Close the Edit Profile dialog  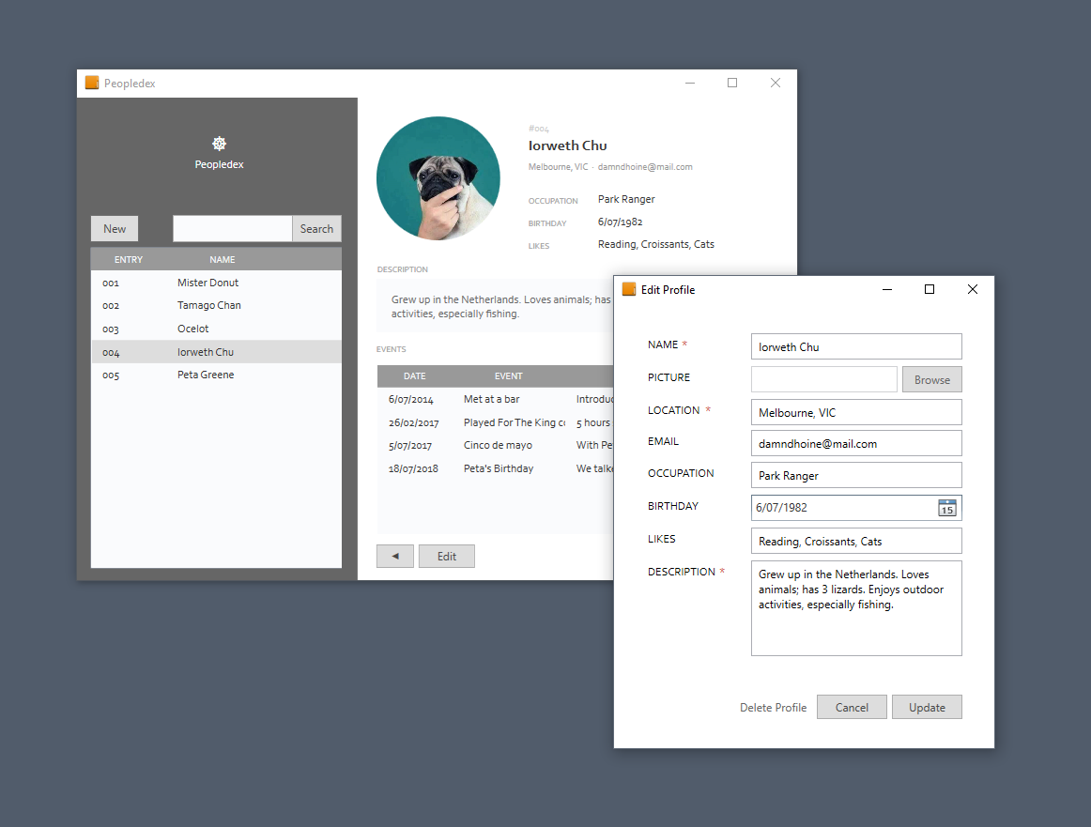972,290
